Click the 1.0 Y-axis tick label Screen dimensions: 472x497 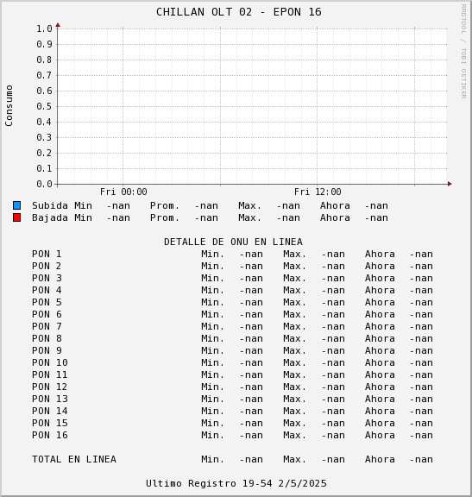(44, 28)
